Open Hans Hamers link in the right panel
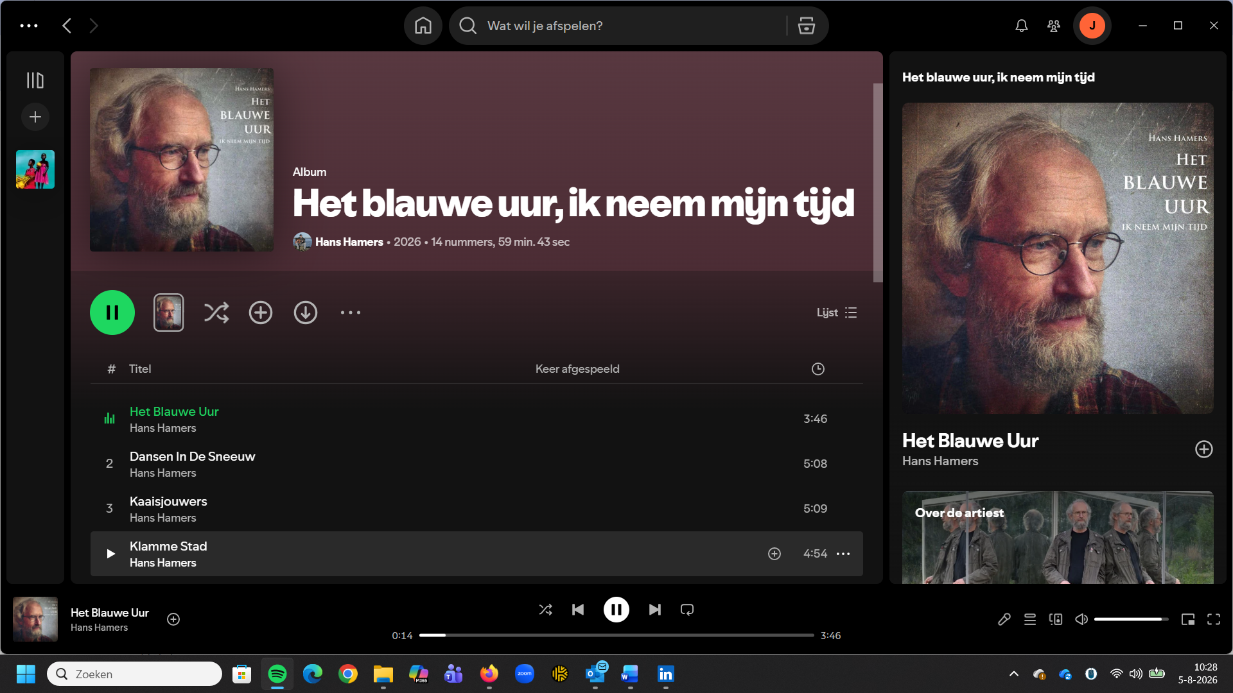1233x693 pixels. (x=940, y=461)
